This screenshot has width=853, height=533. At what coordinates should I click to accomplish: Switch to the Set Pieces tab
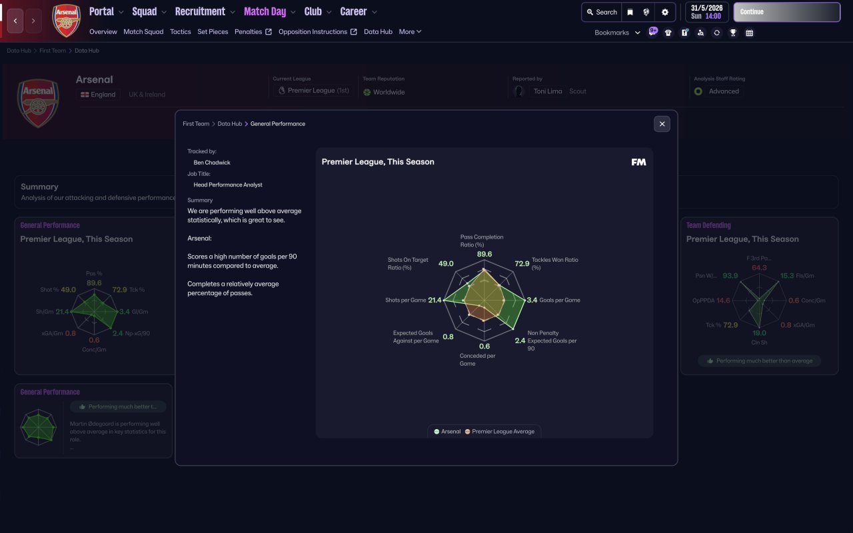click(x=213, y=32)
